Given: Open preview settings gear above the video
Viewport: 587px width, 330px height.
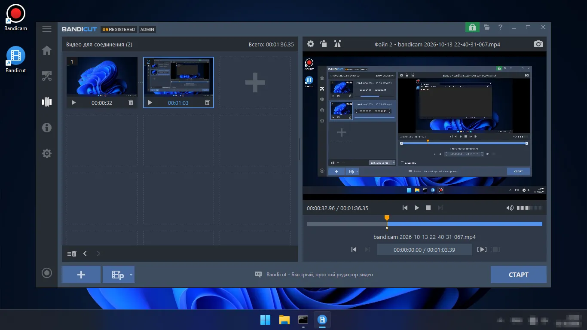Looking at the screenshot, I should coord(311,44).
